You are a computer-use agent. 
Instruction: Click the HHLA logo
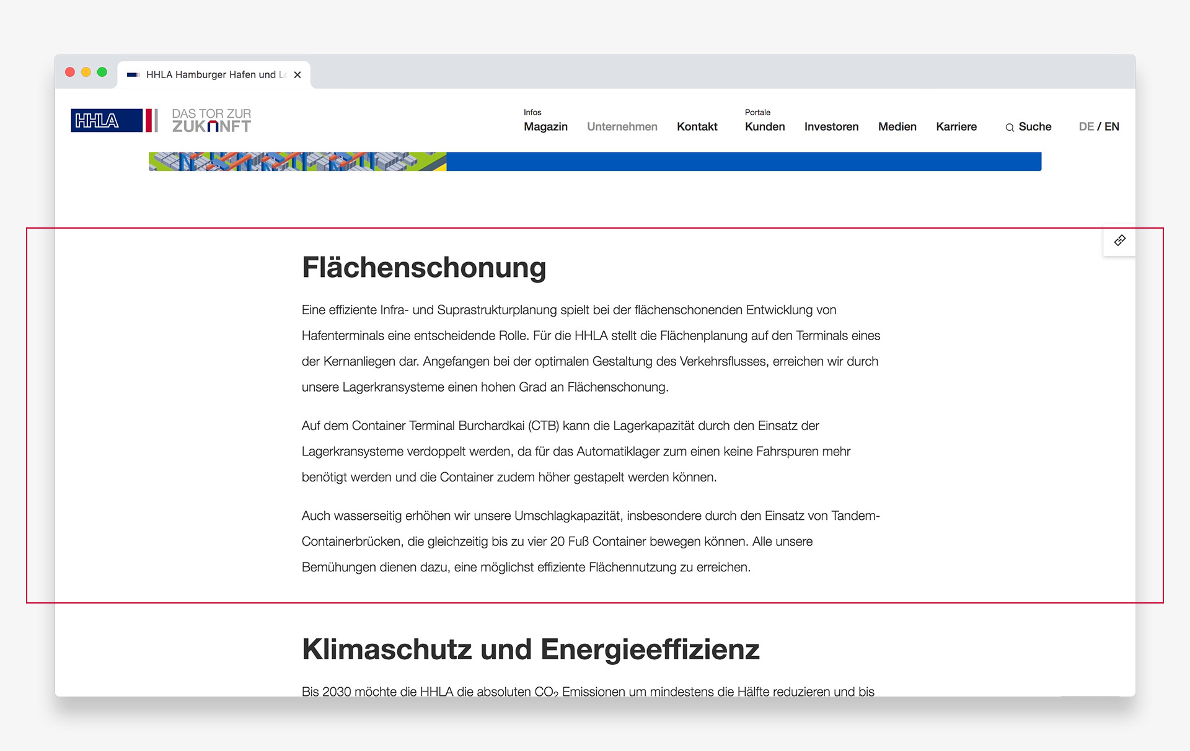pyautogui.click(x=115, y=120)
